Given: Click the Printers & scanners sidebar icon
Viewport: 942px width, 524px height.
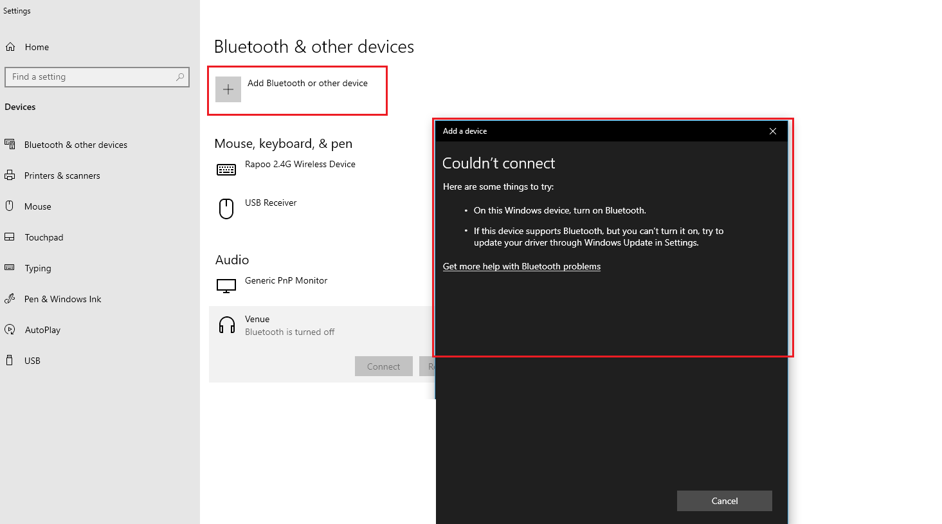Looking at the screenshot, I should click(x=10, y=175).
